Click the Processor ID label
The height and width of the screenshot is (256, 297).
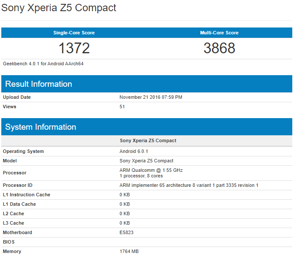[x=18, y=185]
